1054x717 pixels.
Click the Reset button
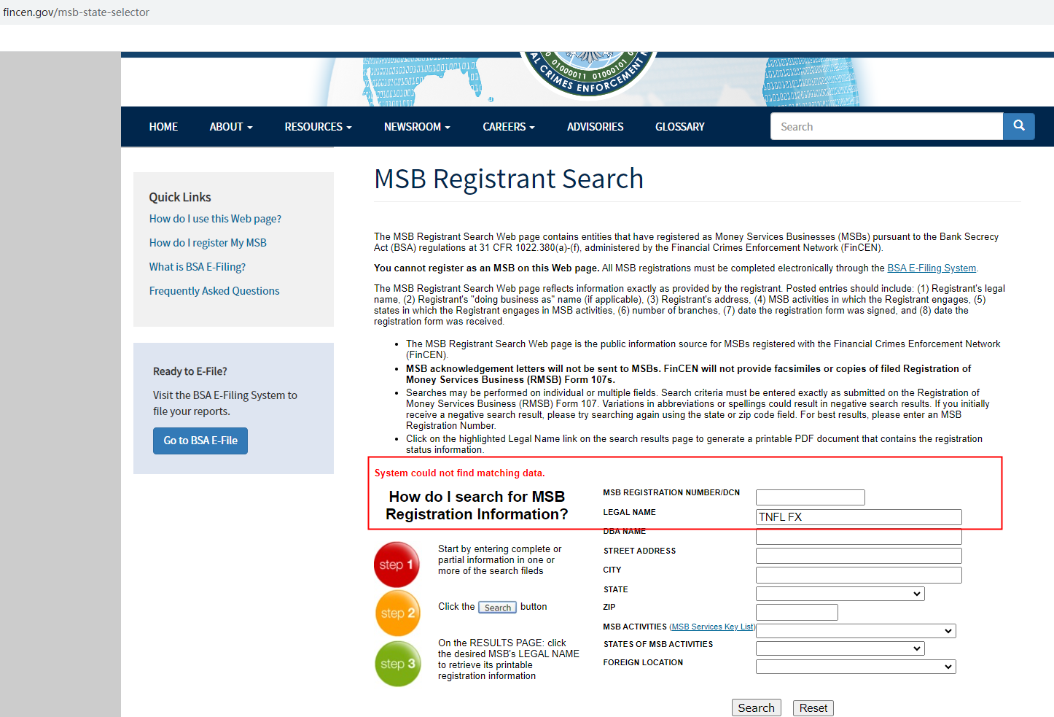coord(813,708)
